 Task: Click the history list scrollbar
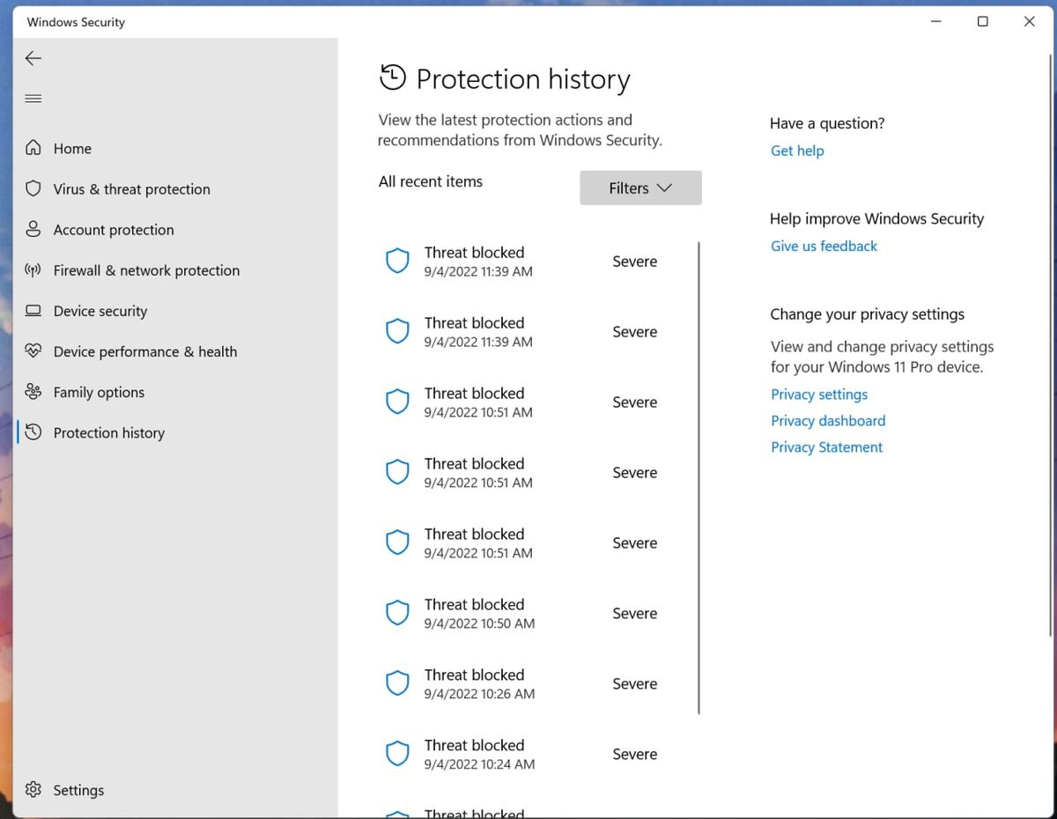pyautogui.click(x=699, y=476)
